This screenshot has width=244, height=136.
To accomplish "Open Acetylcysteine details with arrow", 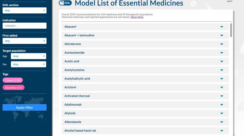I will tap(222, 70).
